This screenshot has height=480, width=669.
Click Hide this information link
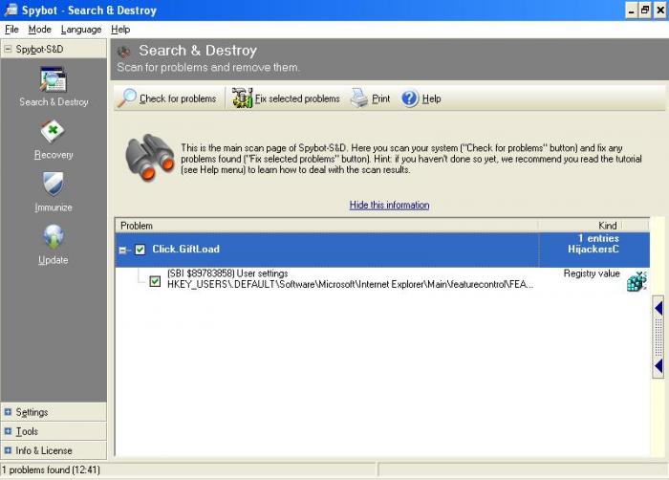pos(389,205)
